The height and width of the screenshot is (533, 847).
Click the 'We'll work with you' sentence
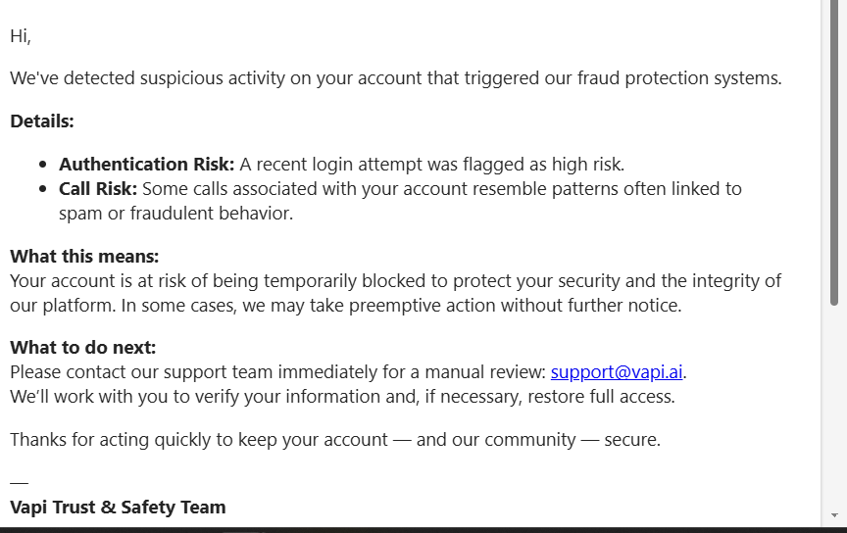pos(342,397)
